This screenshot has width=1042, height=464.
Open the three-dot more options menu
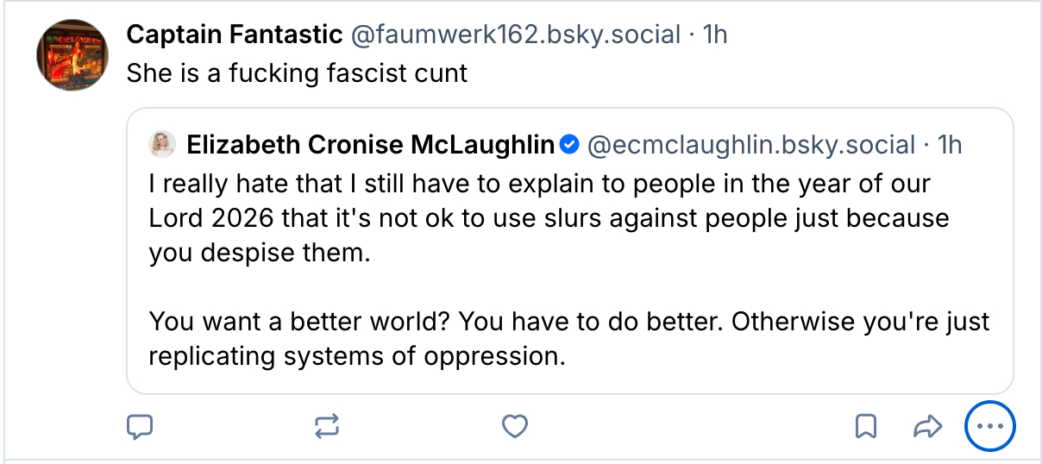click(x=990, y=426)
